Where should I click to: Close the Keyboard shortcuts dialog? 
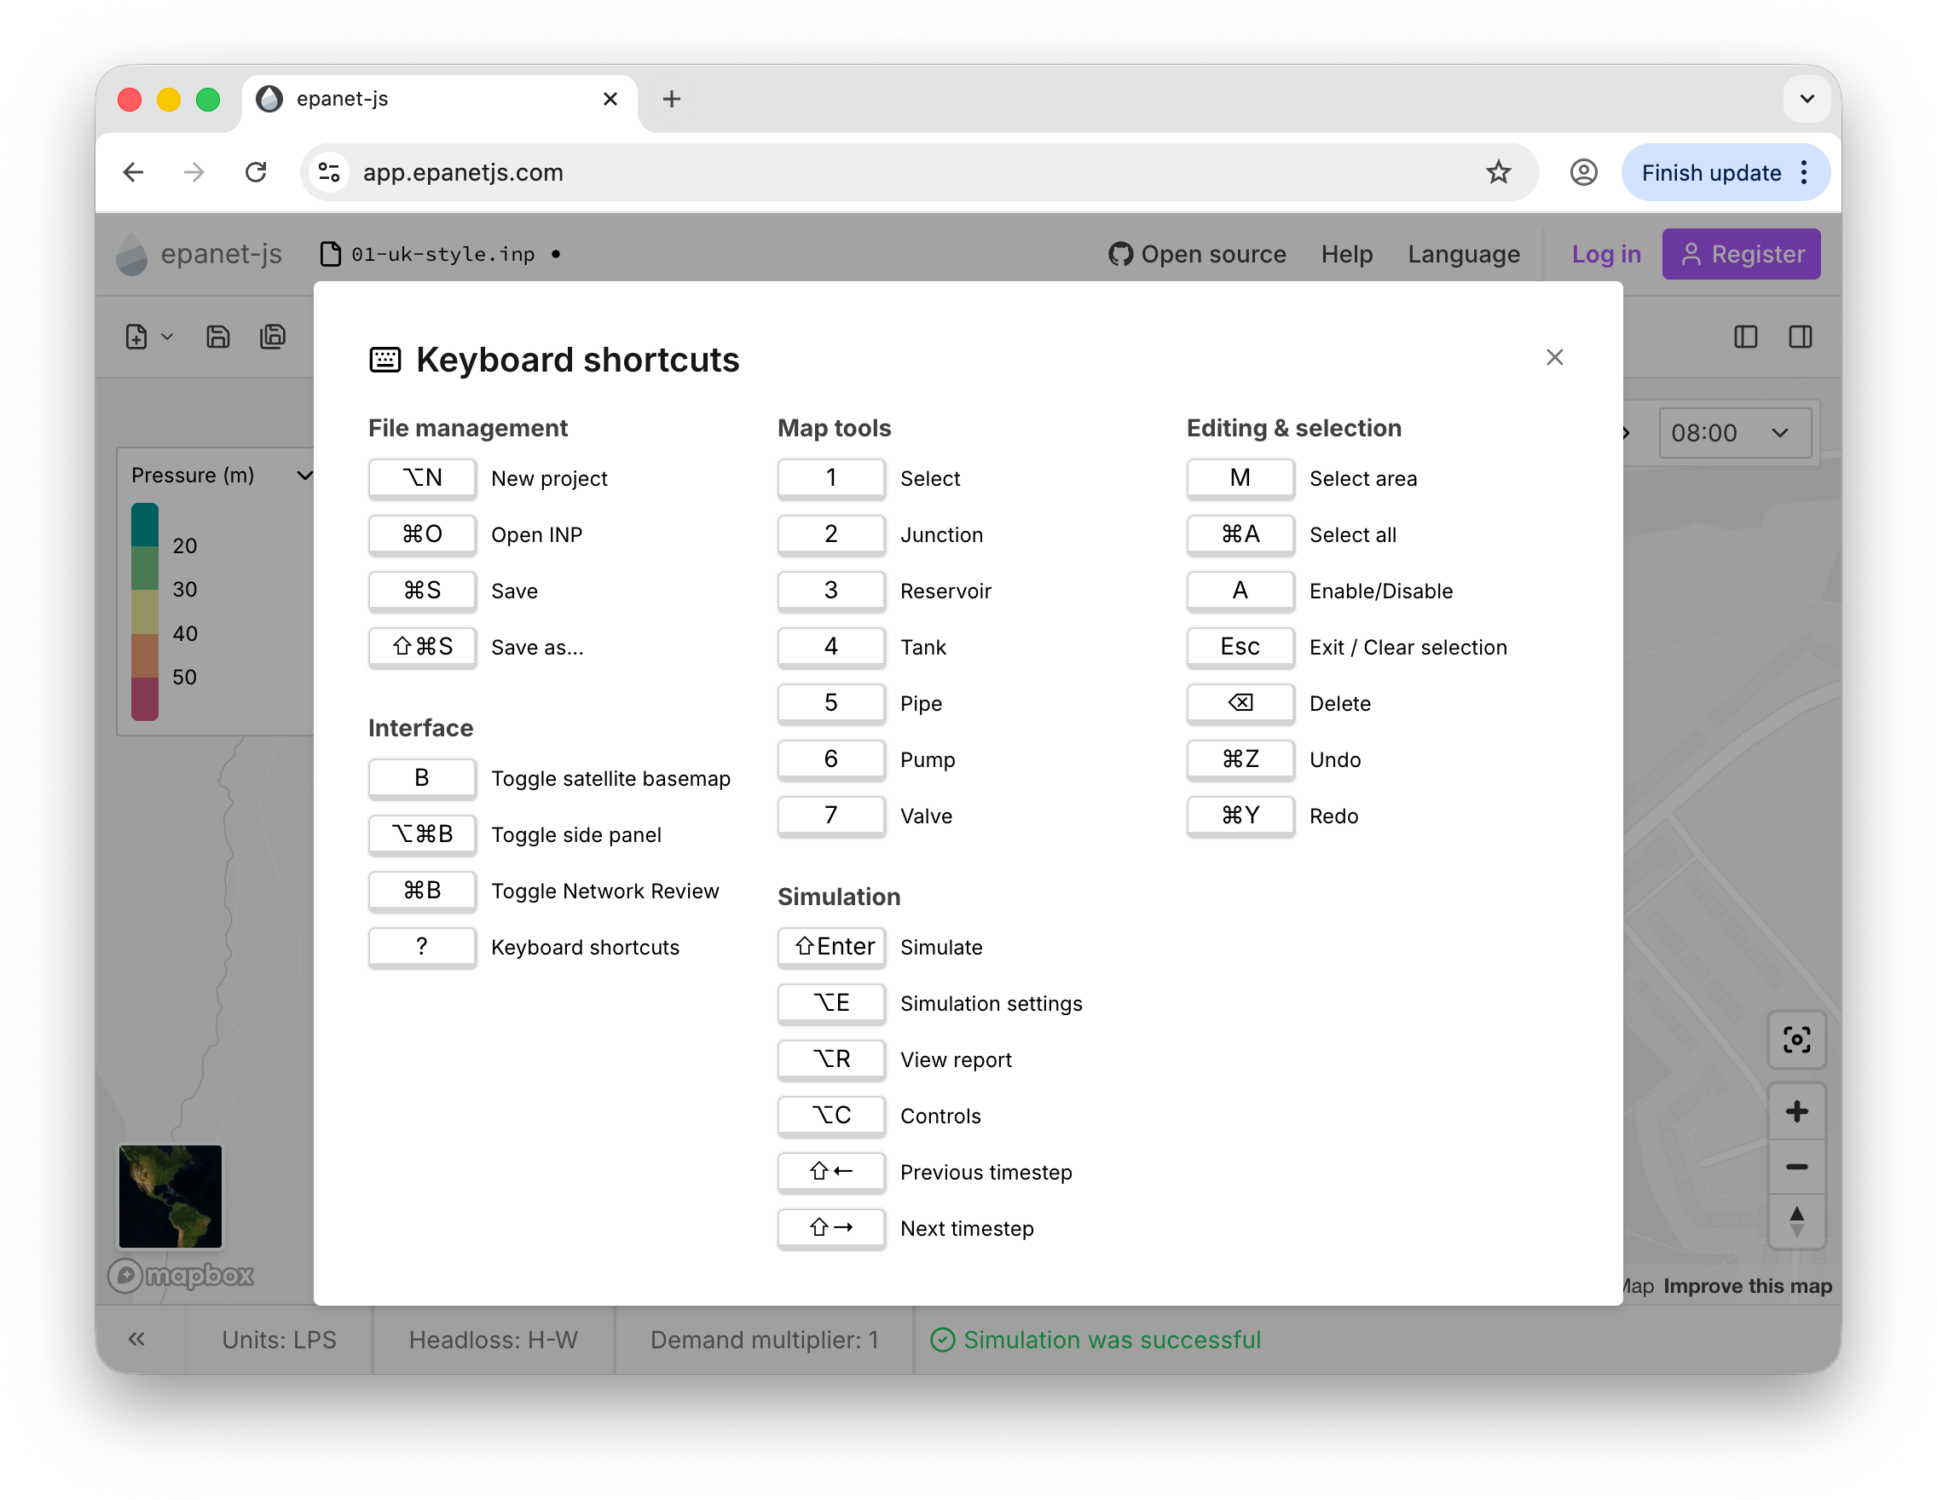pyautogui.click(x=1554, y=357)
